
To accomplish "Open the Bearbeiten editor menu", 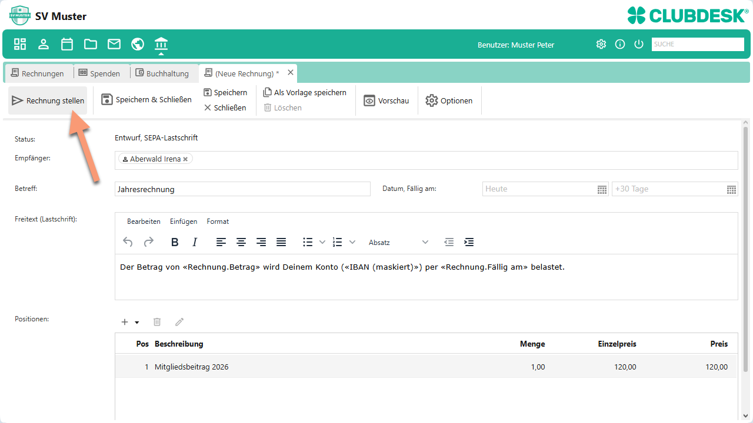I will pos(144,221).
